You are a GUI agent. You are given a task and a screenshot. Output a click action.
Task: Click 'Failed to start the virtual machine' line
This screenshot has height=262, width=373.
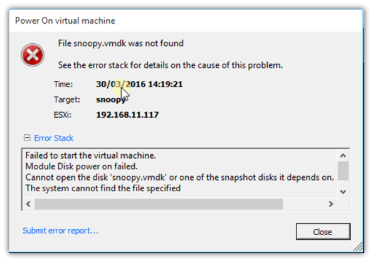point(90,155)
